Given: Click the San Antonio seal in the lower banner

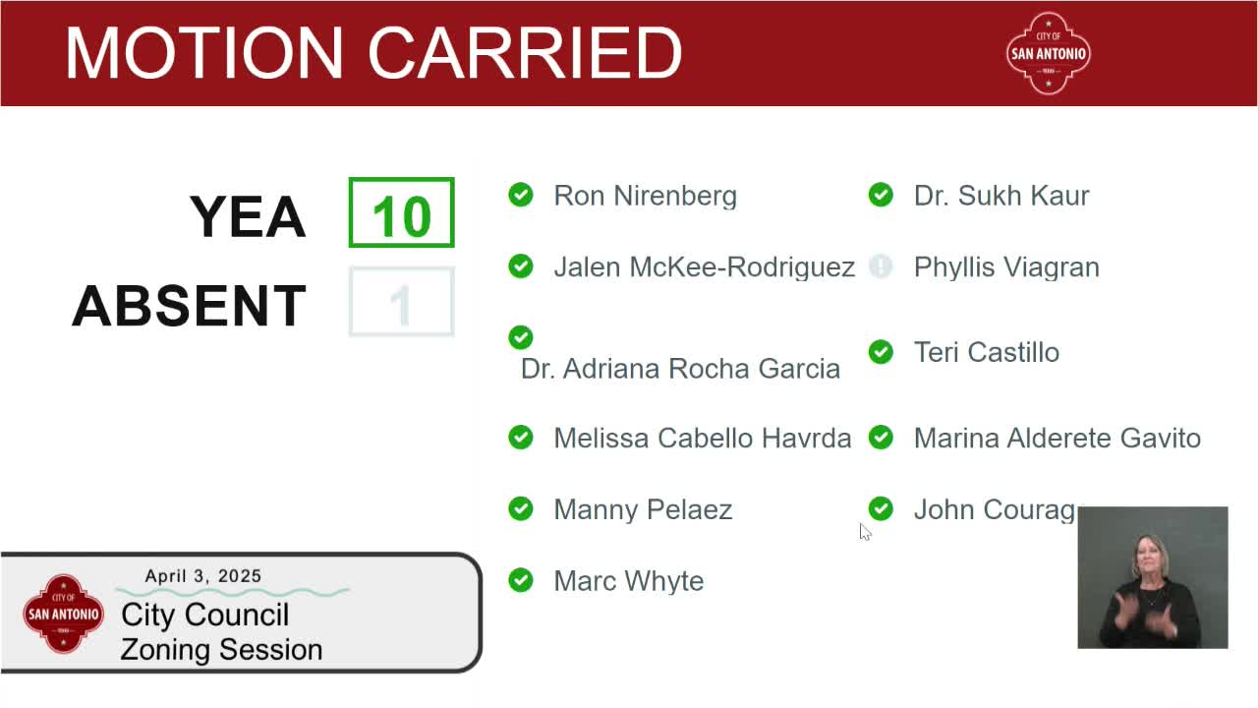Looking at the screenshot, I should tap(64, 614).
